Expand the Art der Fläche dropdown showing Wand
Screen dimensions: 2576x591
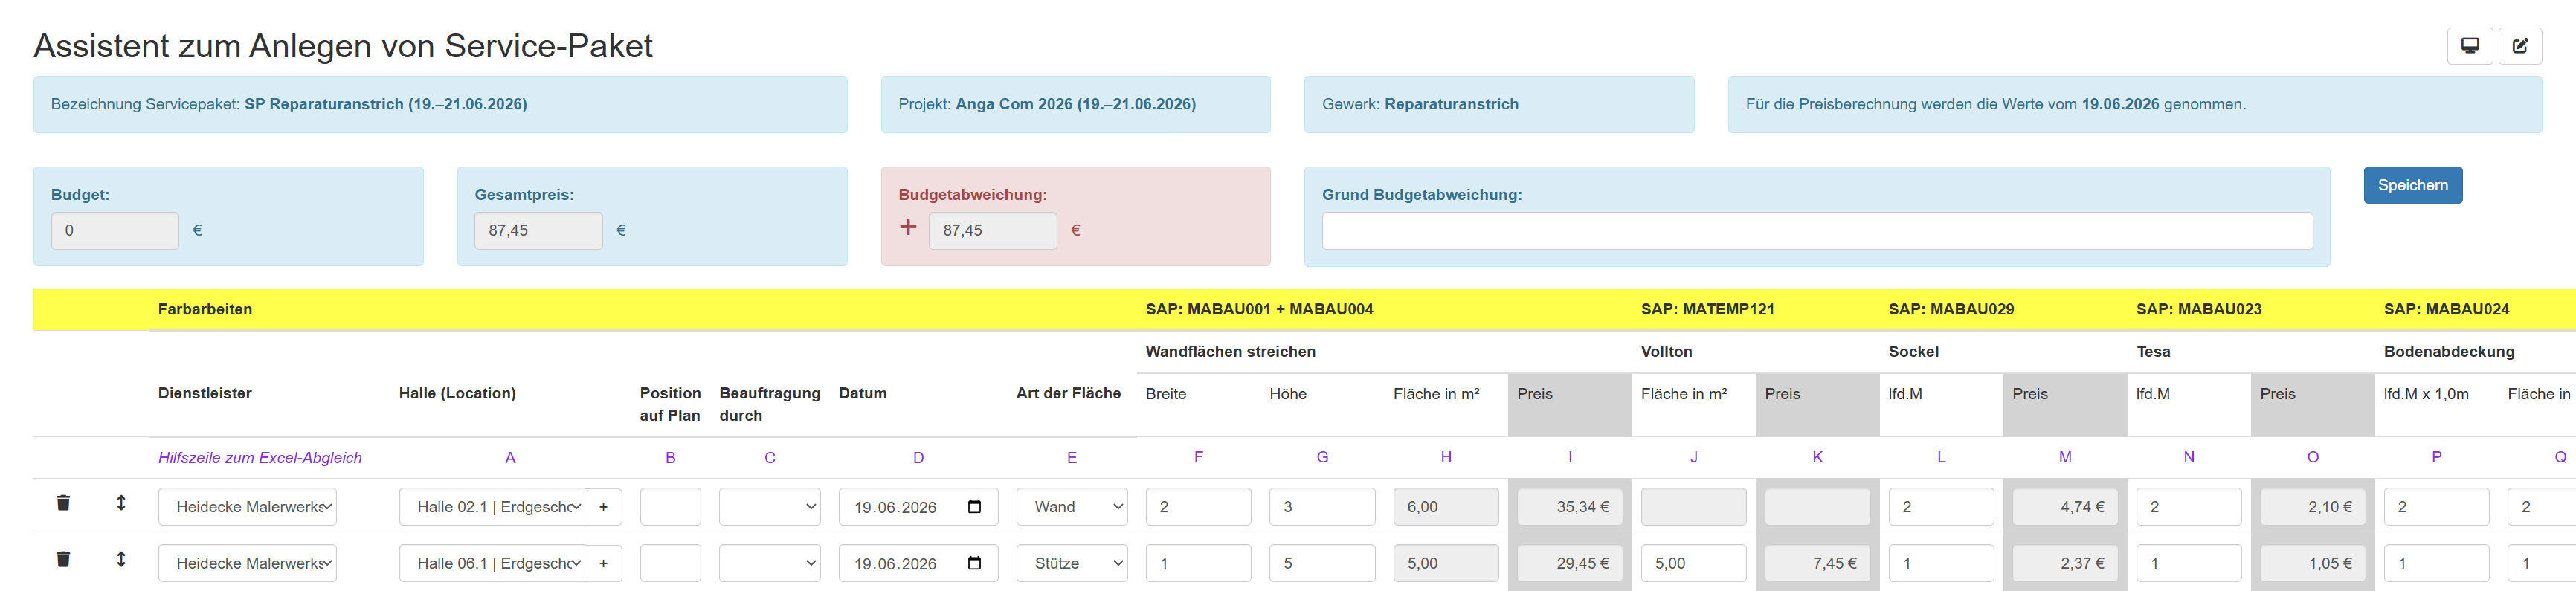pyautogui.click(x=1072, y=507)
